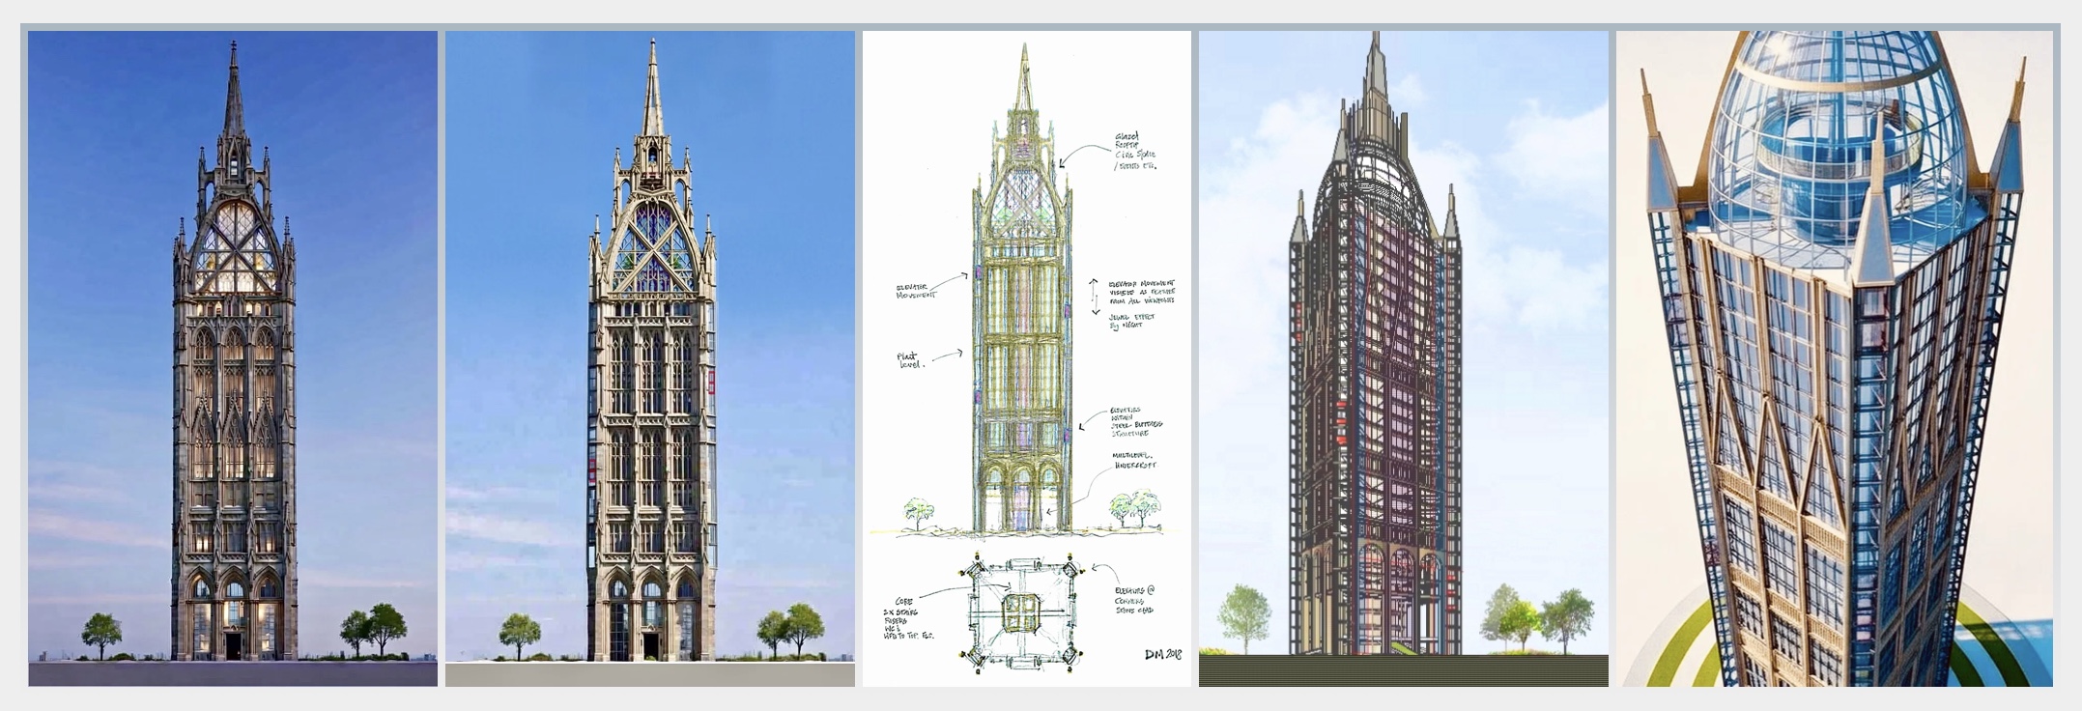Click the double-headed arrow on the sketch
Image resolution: width=2082 pixels, height=711 pixels.
[1095, 297]
